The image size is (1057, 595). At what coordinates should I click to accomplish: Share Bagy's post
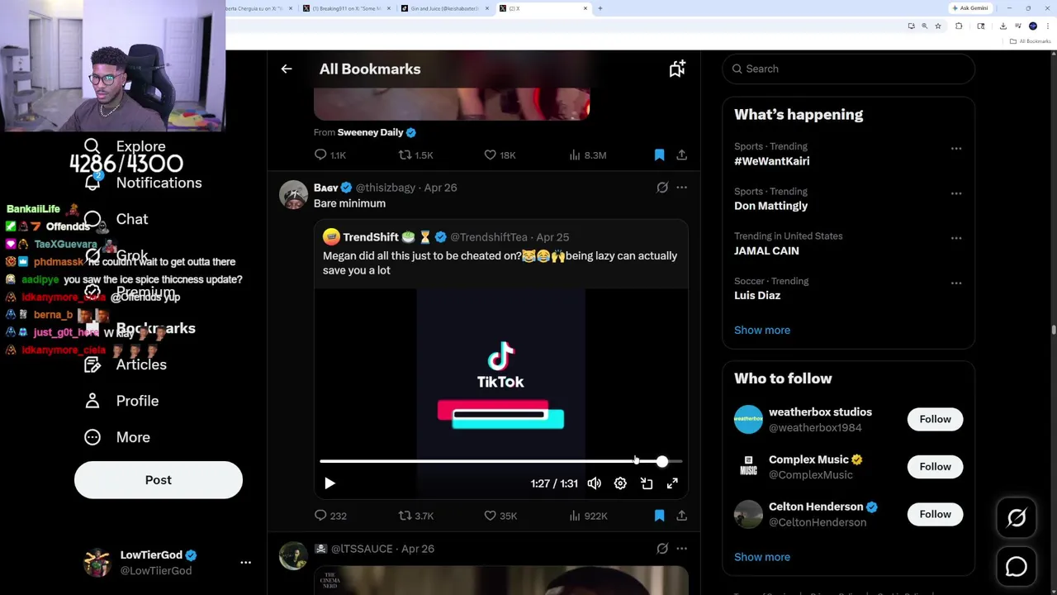tap(681, 516)
